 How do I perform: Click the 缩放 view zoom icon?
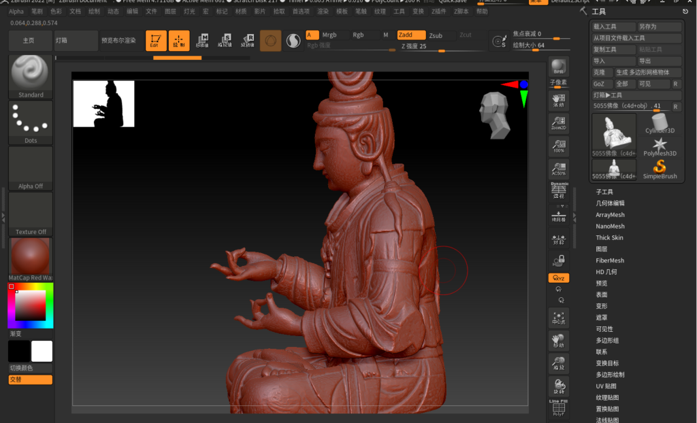click(558, 363)
